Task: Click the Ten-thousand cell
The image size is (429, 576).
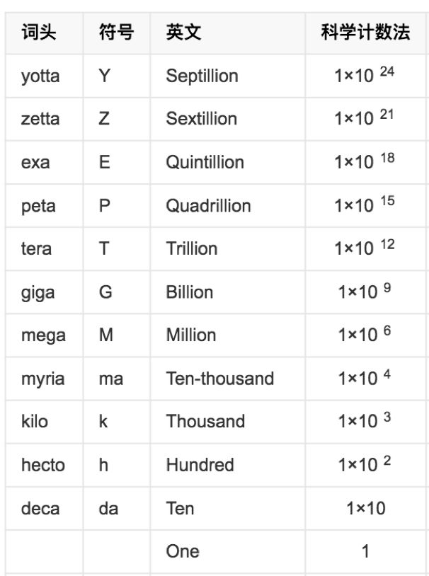Action: [x=219, y=379]
